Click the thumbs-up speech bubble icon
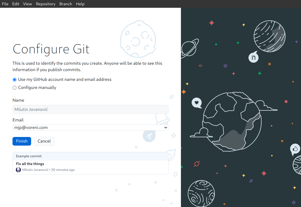301x207 pixels. (x=295, y=149)
